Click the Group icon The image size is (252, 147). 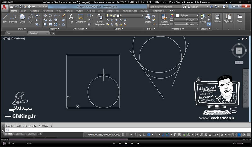(203, 18)
